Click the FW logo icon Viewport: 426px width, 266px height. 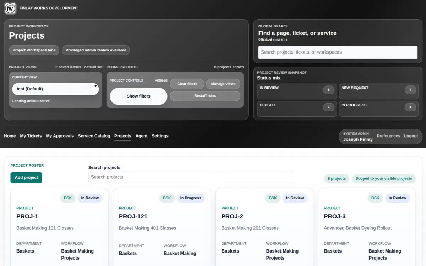coord(10,8)
